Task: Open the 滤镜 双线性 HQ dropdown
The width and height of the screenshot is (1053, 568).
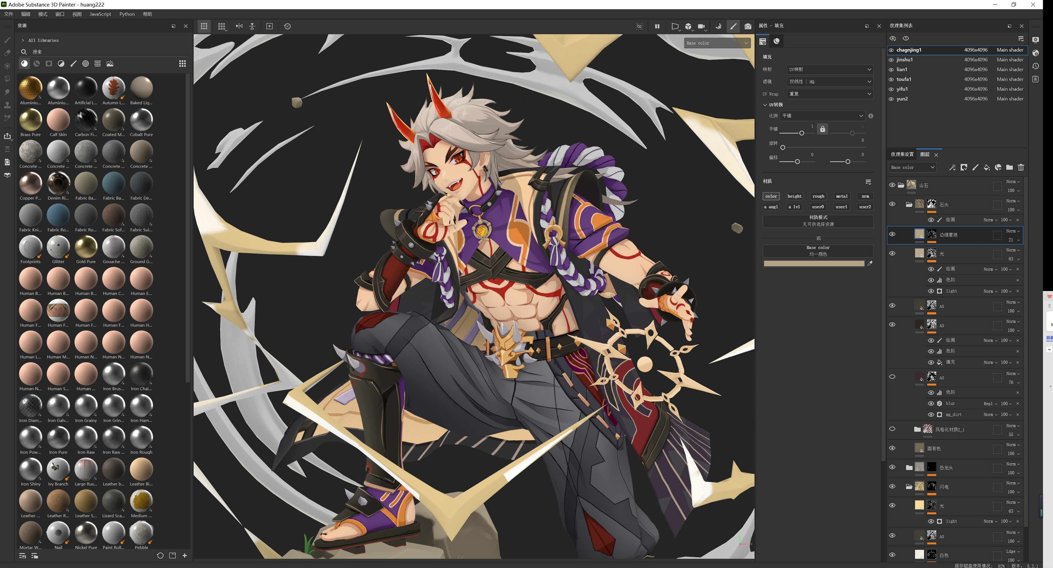Action: (830, 82)
